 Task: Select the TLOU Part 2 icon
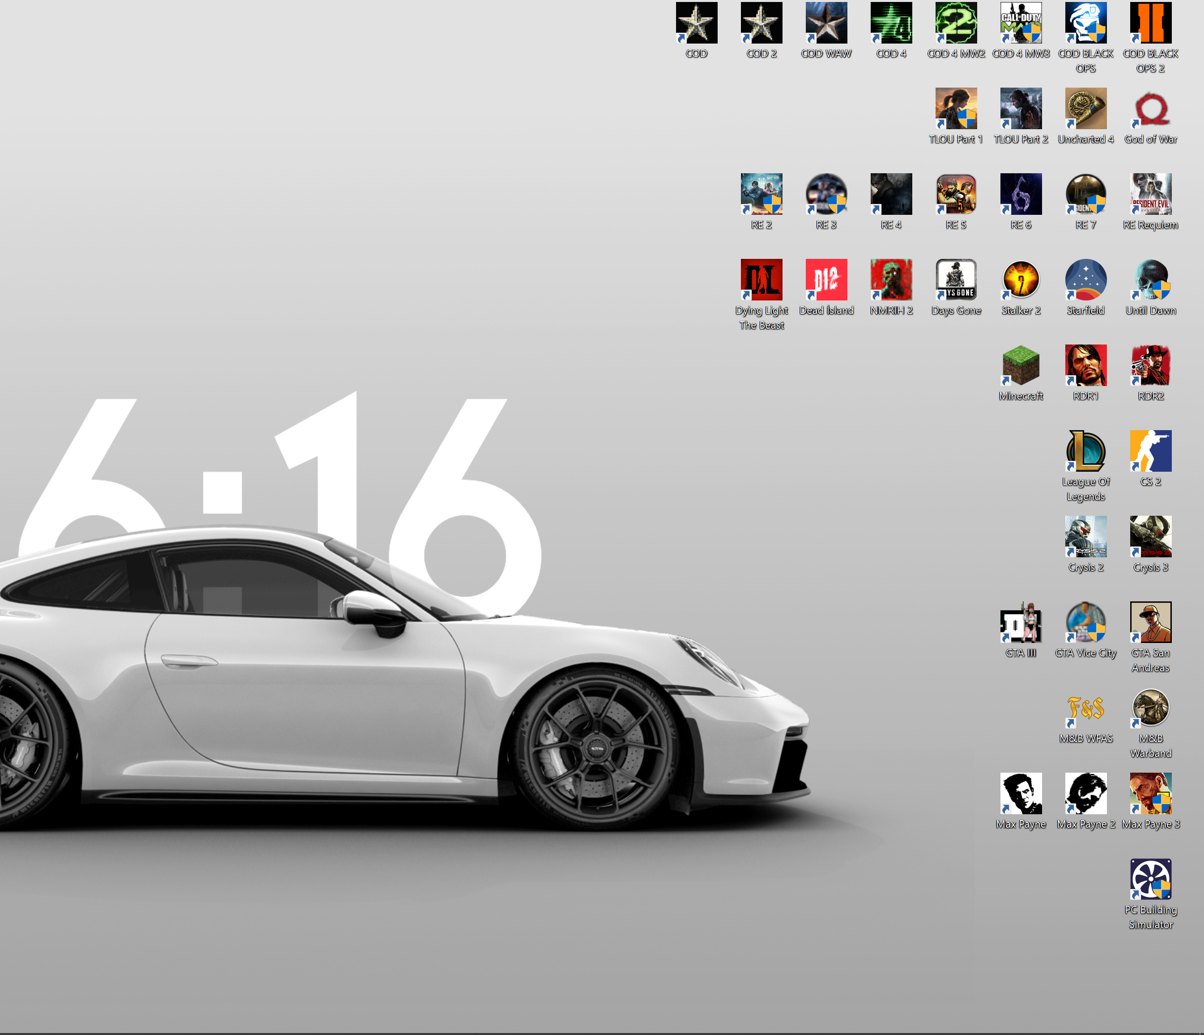[1021, 108]
